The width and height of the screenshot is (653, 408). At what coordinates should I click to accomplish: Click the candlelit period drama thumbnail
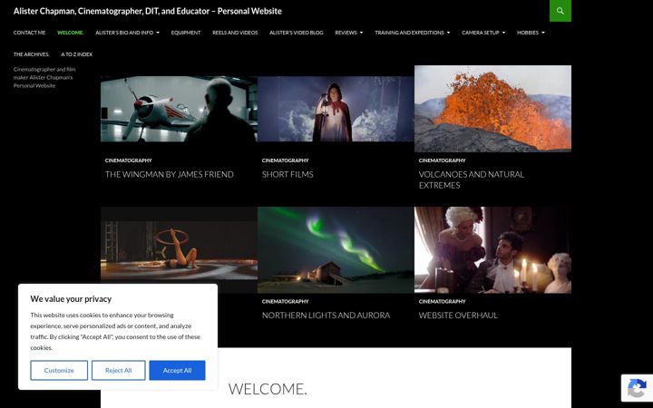point(492,250)
